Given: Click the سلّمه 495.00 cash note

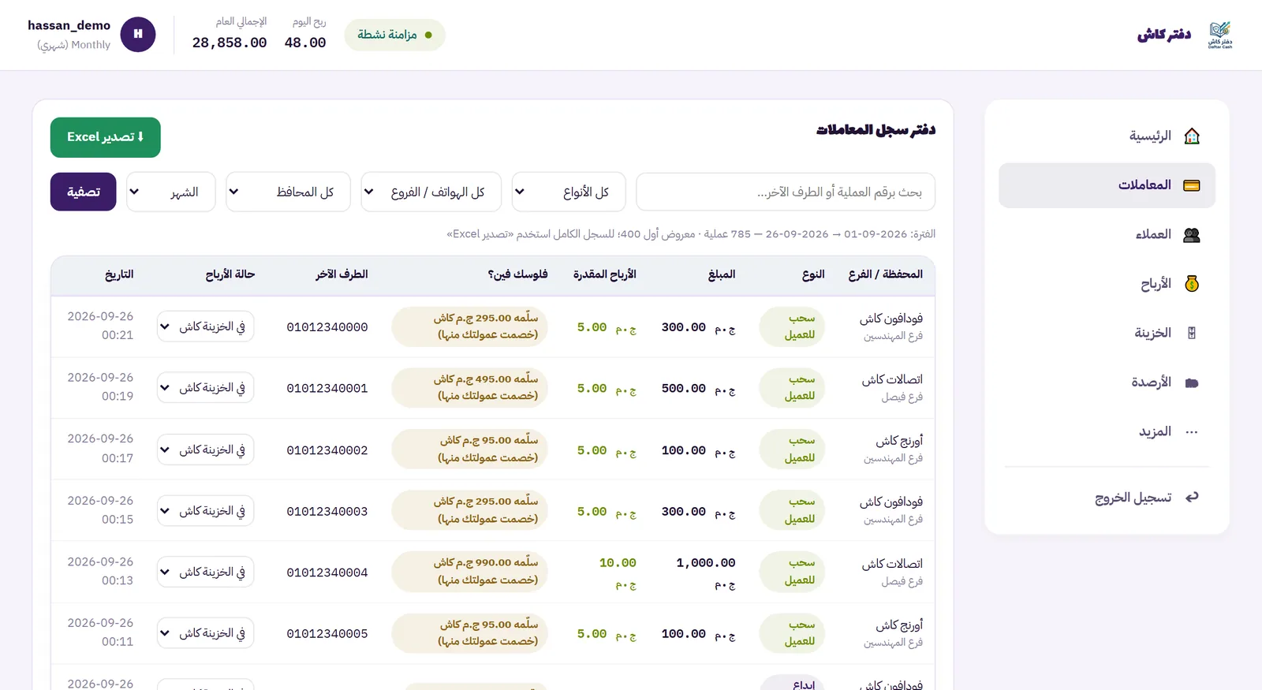Looking at the screenshot, I should pos(469,388).
